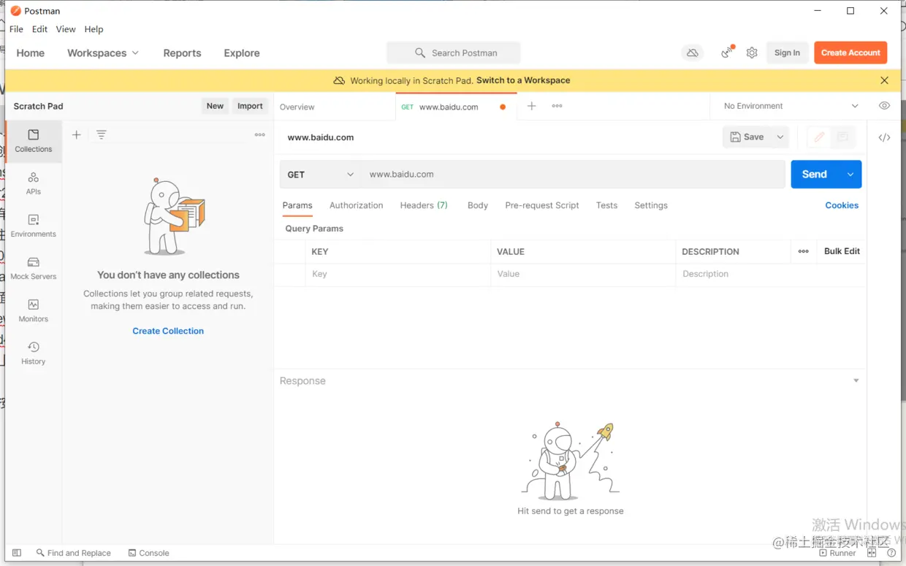Screen dimensions: 906x566
Task: Close the Scratch Pad yellow banner
Action: [x=884, y=80]
